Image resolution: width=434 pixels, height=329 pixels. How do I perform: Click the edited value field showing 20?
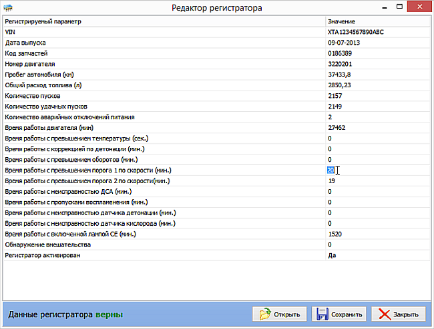331,170
